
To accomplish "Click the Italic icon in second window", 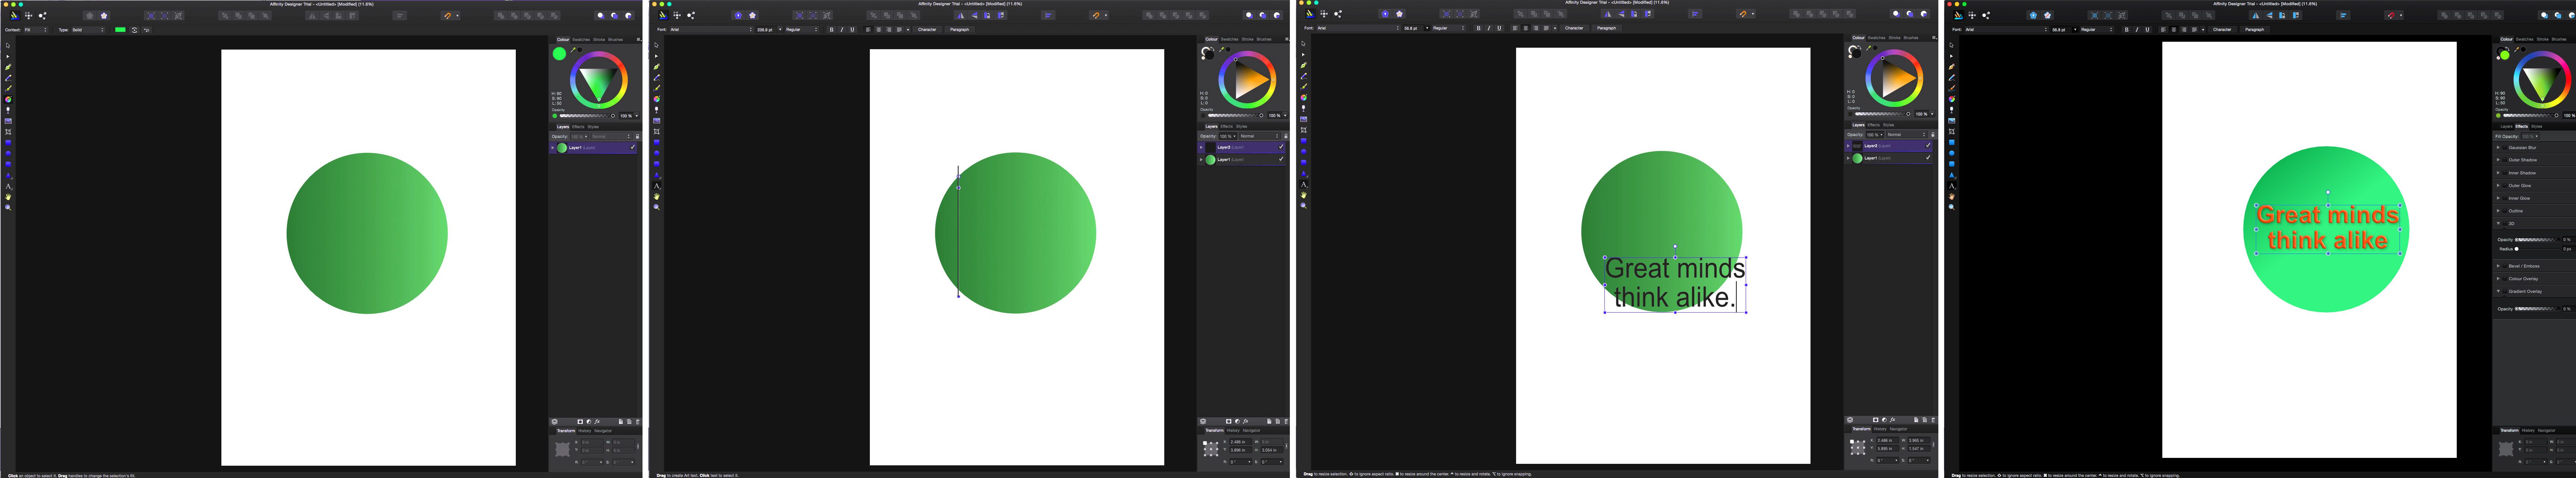I will (x=842, y=30).
